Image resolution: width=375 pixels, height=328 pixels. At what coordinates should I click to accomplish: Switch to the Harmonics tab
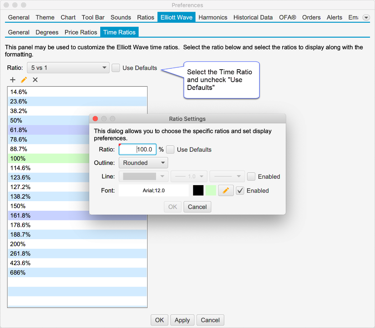pos(213,17)
